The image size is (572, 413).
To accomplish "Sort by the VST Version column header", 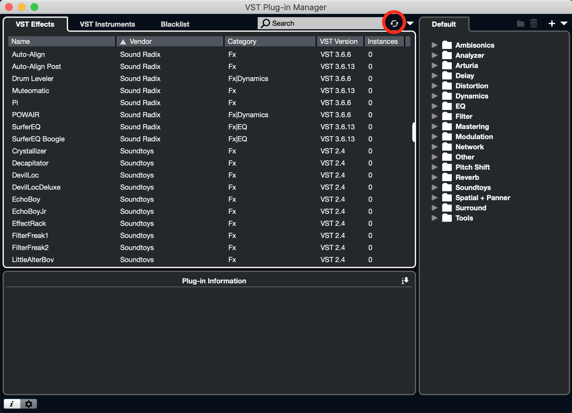I will 340,41.
